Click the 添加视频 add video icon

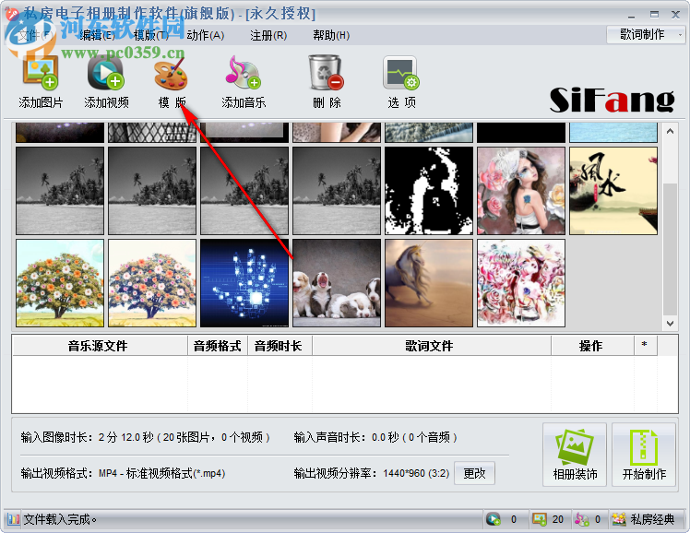[x=105, y=72]
